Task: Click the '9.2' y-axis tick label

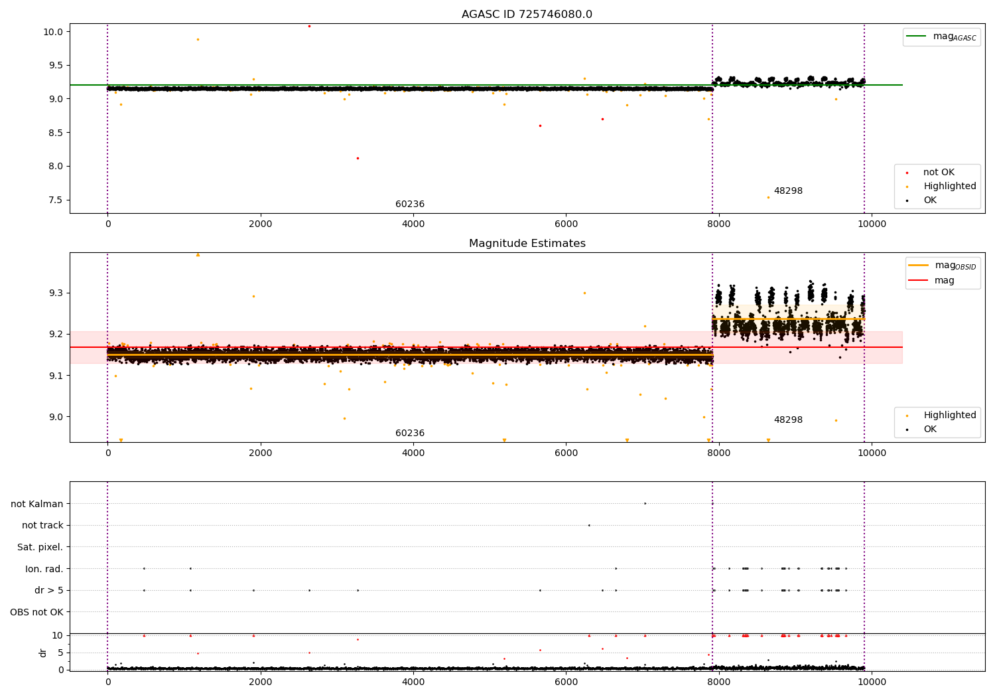Action: [x=56, y=335]
